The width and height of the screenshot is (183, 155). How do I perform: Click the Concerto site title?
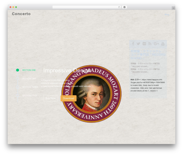pyautogui.click(x=21, y=14)
